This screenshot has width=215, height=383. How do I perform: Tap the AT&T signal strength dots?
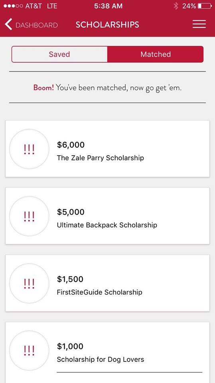[x=14, y=6]
